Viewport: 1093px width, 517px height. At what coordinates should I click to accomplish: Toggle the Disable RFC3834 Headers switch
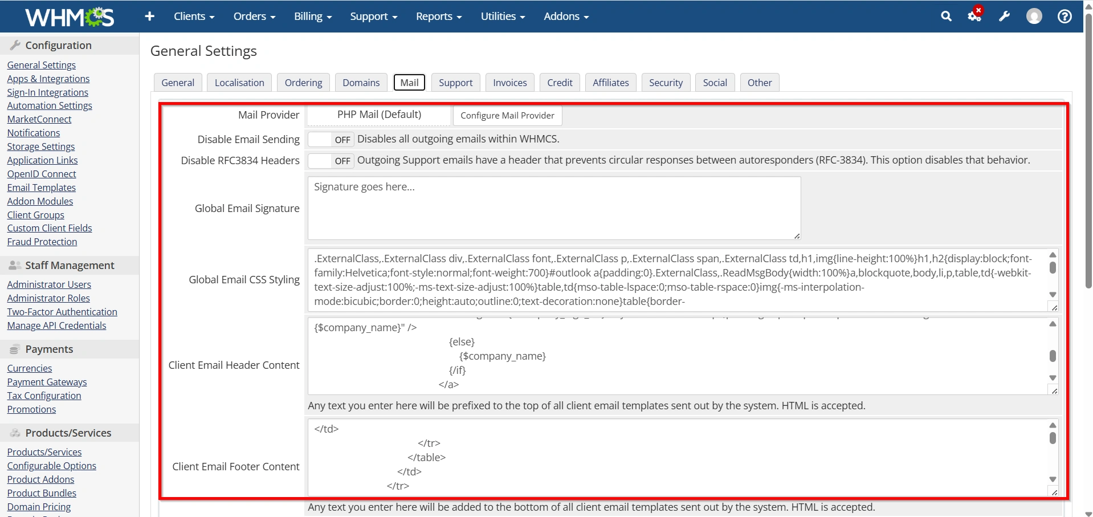point(331,161)
